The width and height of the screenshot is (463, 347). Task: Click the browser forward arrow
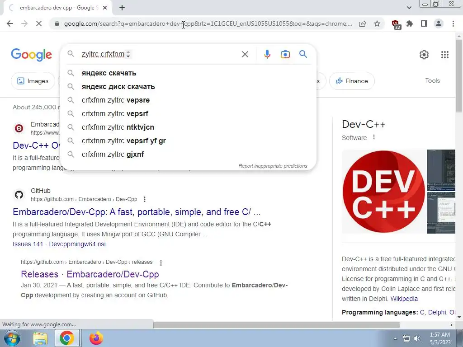tap(24, 23)
